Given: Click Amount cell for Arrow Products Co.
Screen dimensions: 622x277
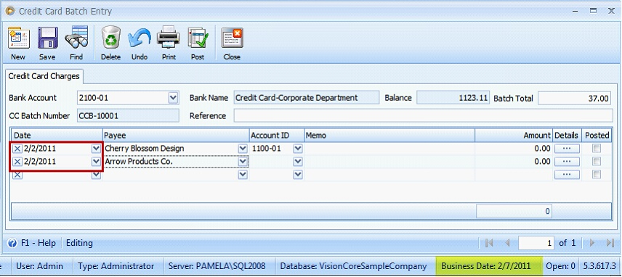Looking at the screenshot, I should 514,162.
